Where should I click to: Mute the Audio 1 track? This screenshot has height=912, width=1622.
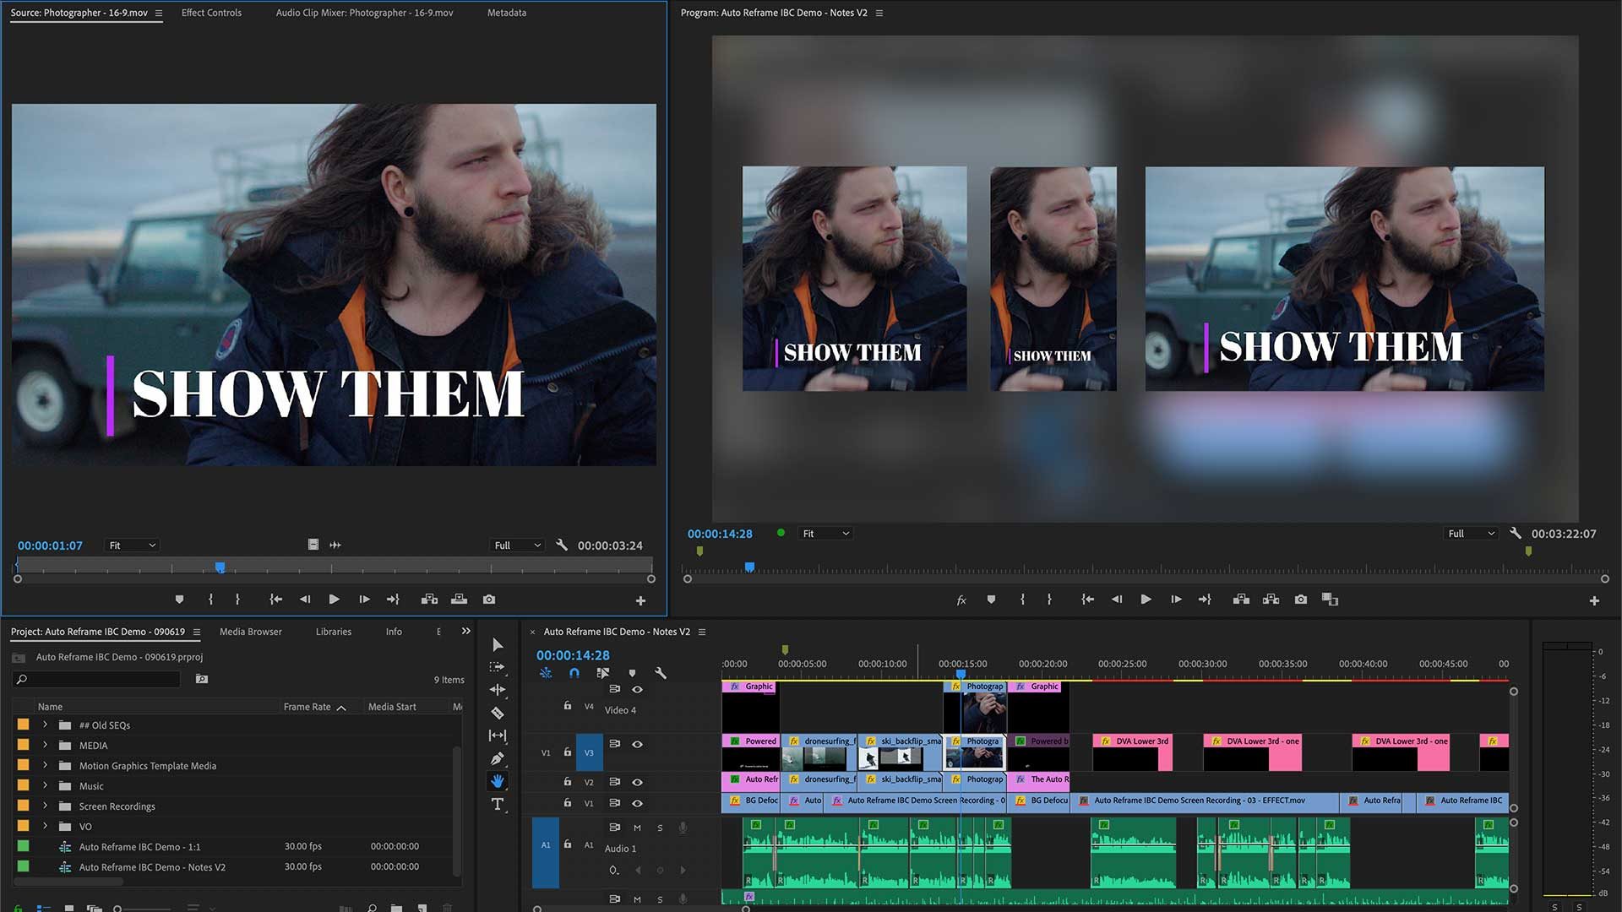click(637, 828)
